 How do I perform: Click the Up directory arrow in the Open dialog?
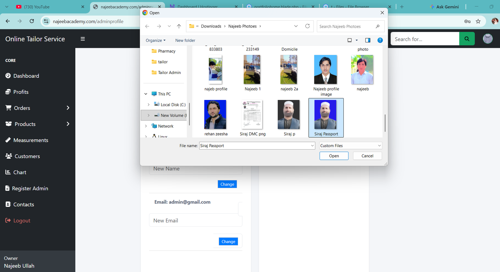click(179, 26)
